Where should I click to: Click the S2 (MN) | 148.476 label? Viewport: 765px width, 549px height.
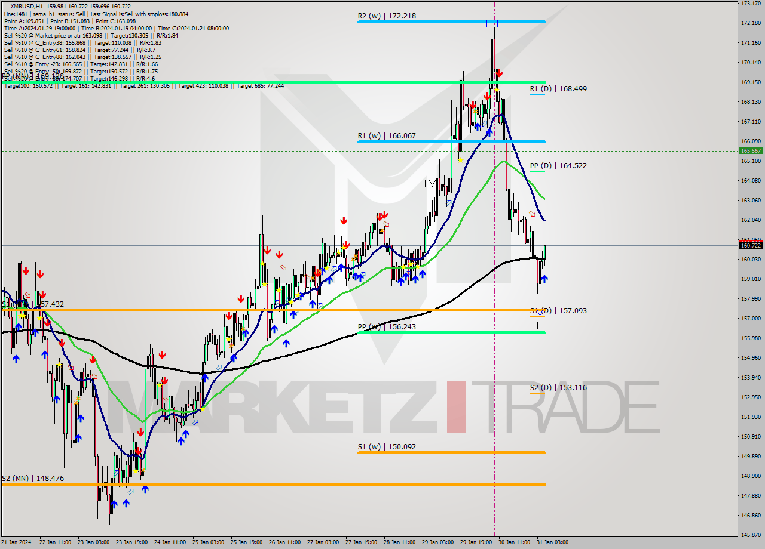pyautogui.click(x=32, y=479)
